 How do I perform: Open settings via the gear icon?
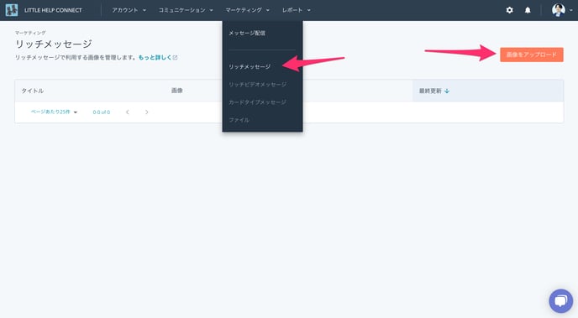509,10
